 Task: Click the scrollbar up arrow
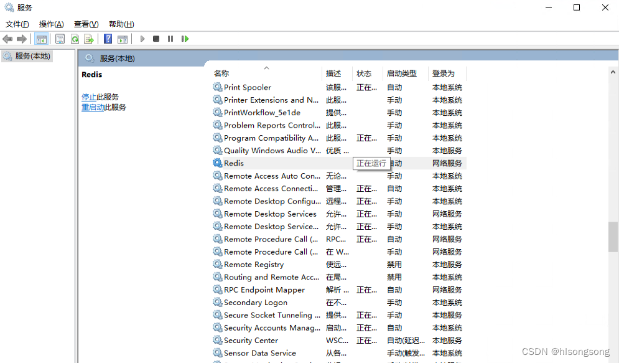pos(613,72)
